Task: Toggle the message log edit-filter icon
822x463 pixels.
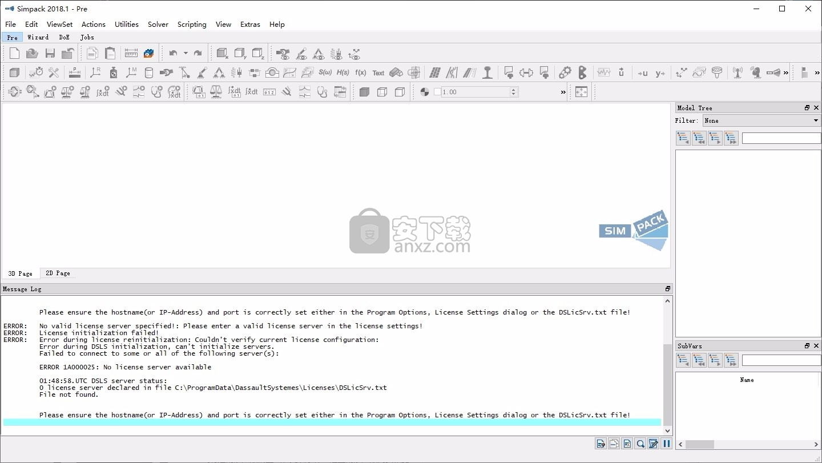Action: point(654,444)
